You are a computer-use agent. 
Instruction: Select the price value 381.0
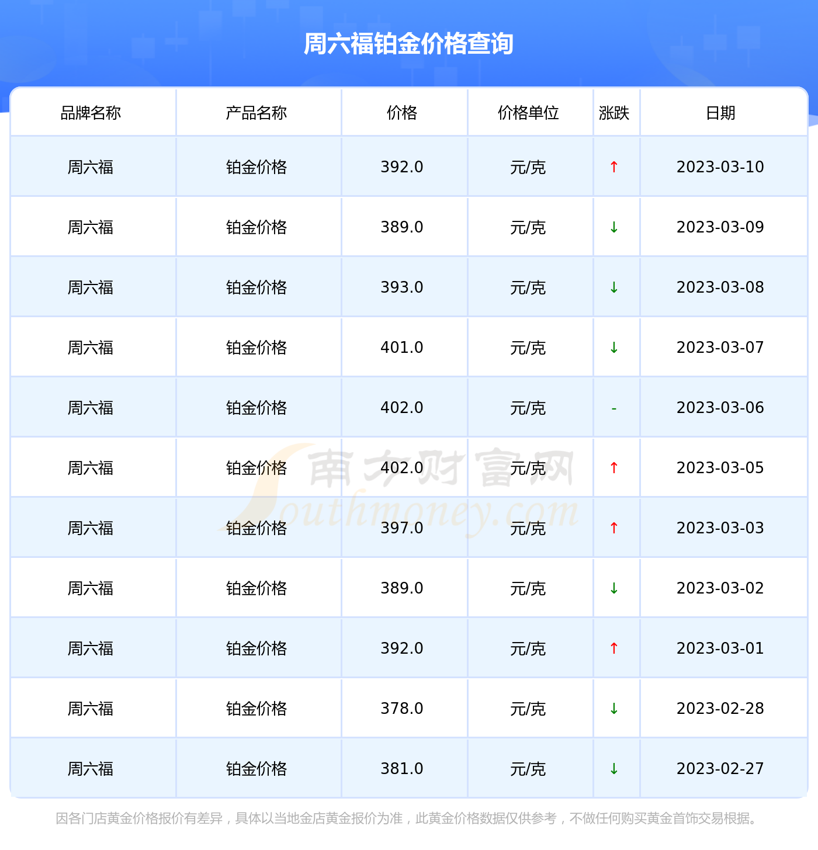[402, 769]
